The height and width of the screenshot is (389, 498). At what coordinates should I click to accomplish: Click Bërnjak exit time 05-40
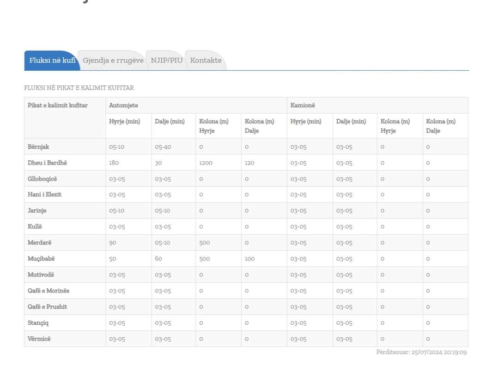point(163,147)
